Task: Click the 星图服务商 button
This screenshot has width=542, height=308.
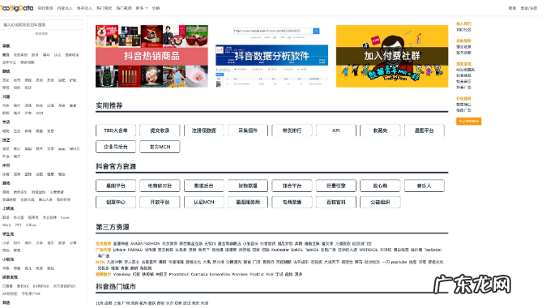Action: pos(248,202)
